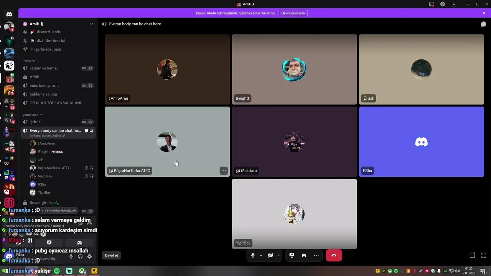Open ash participant video tile
This screenshot has width=491, height=276.
(x=422, y=69)
